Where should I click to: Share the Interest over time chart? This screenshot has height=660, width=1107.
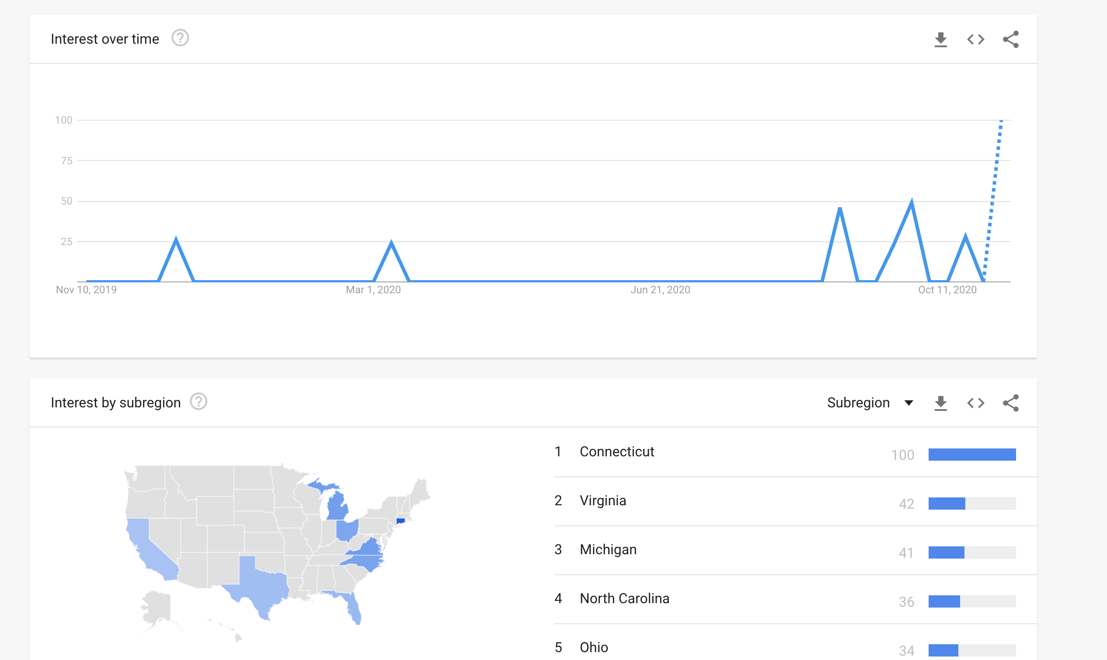point(1010,40)
